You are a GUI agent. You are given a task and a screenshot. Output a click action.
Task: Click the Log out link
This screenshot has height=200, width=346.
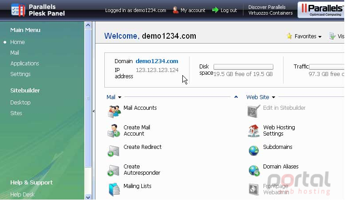[x=229, y=10]
